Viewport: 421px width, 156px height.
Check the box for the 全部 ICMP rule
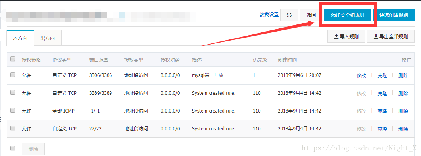[13, 111]
